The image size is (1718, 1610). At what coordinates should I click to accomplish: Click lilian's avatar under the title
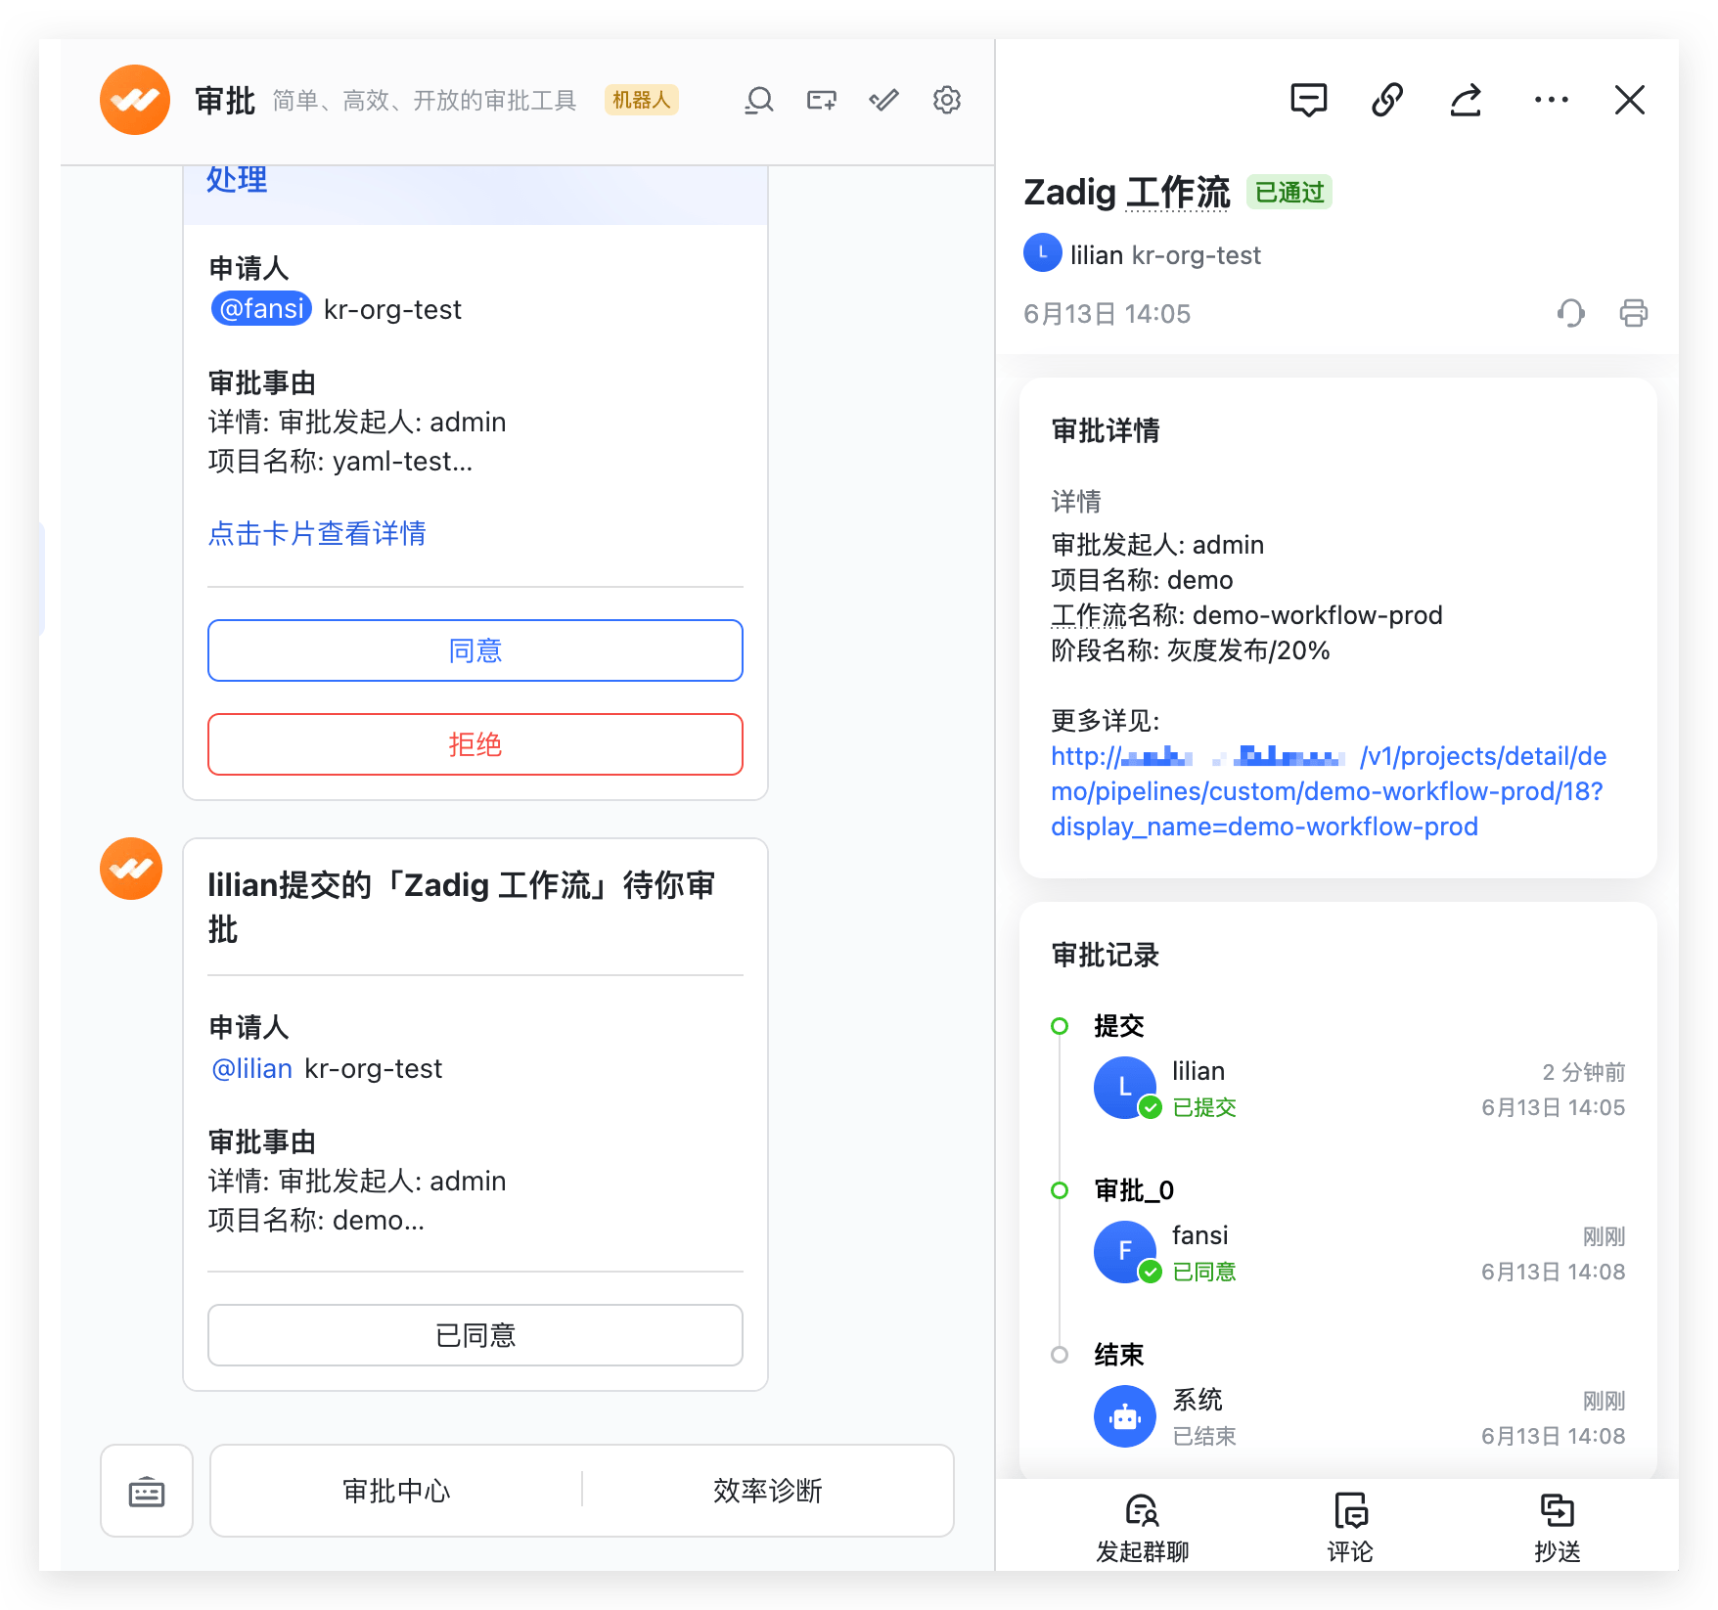[x=1043, y=252]
